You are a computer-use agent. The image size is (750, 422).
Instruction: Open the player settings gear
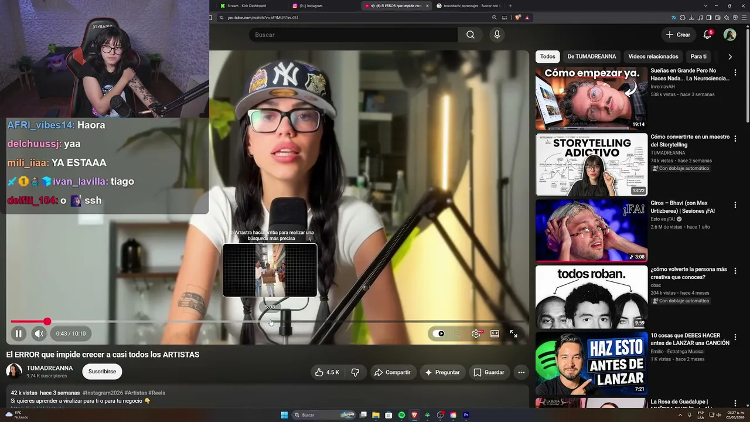click(x=476, y=333)
